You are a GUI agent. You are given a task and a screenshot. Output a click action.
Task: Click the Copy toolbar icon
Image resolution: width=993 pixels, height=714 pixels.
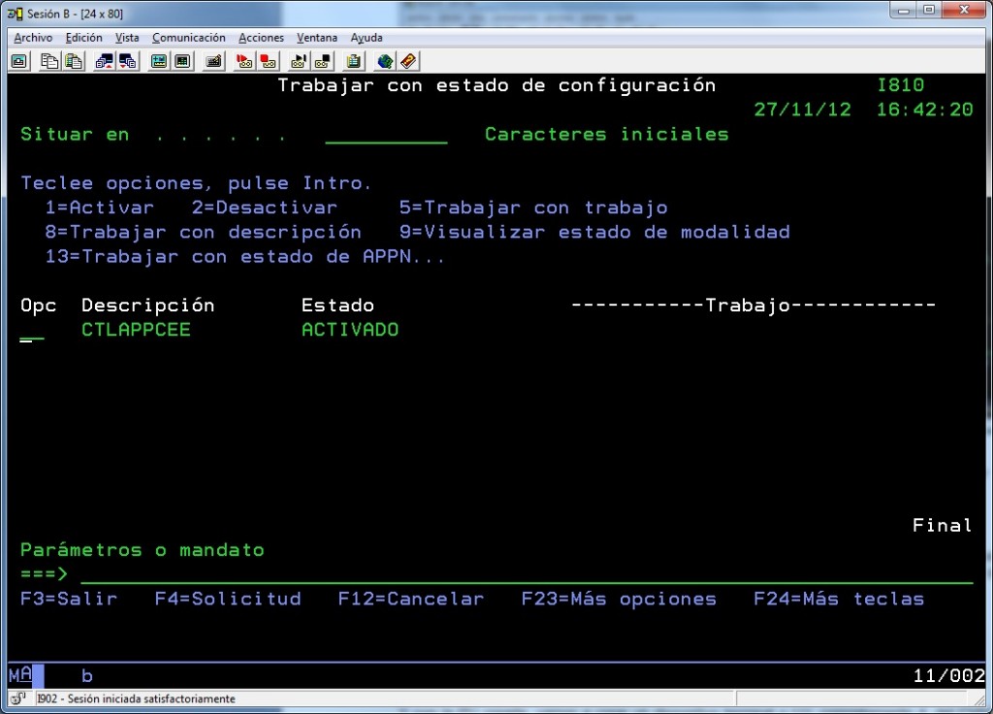(x=48, y=61)
